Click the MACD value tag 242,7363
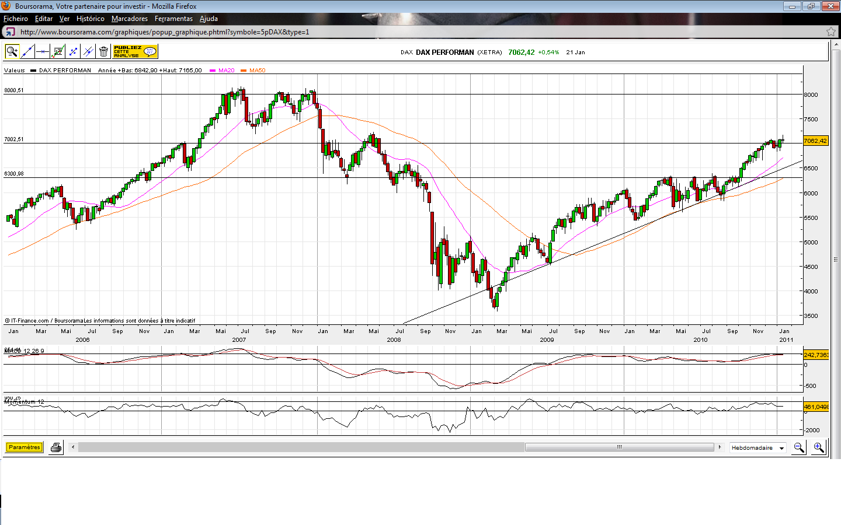Image resolution: width=841 pixels, height=525 pixels. coord(816,355)
